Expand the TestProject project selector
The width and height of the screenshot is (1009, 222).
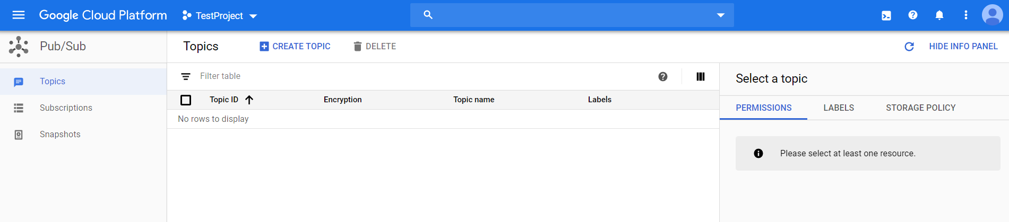[x=220, y=15]
